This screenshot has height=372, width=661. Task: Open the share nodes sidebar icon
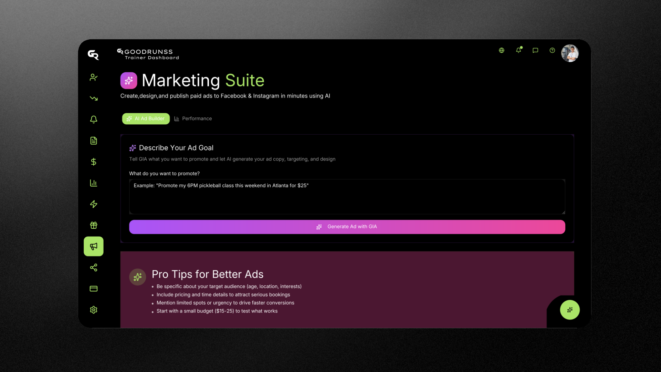(93, 268)
